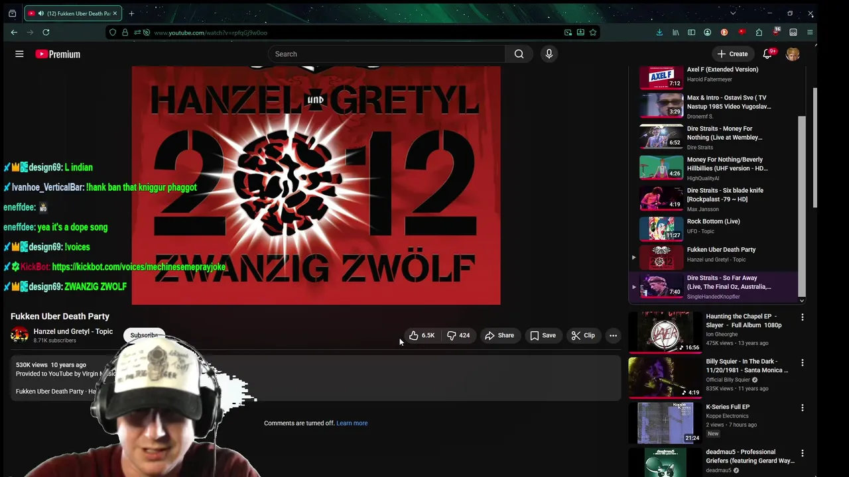
Task: Close the current browser tab
Action: 115,13
